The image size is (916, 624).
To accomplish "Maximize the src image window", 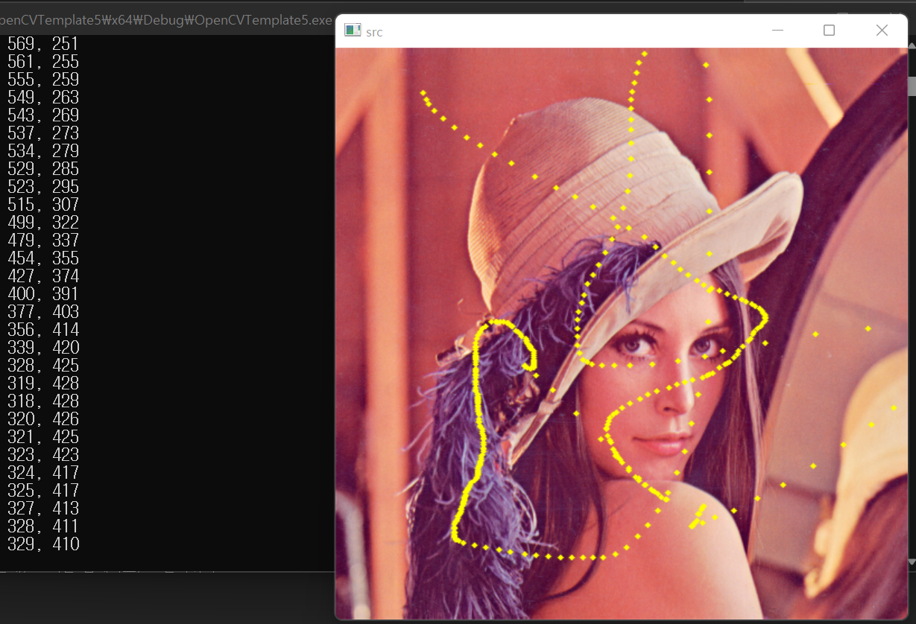I will click(829, 31).
